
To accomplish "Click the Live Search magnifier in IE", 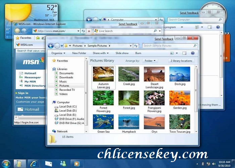I will (x=155, y=31).
